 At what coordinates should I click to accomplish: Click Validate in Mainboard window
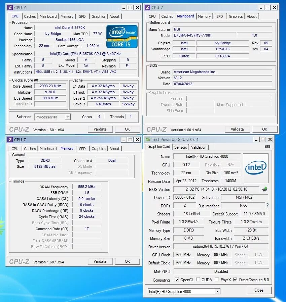238,129
